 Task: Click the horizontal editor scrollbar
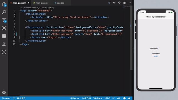(x=55, y=96)
